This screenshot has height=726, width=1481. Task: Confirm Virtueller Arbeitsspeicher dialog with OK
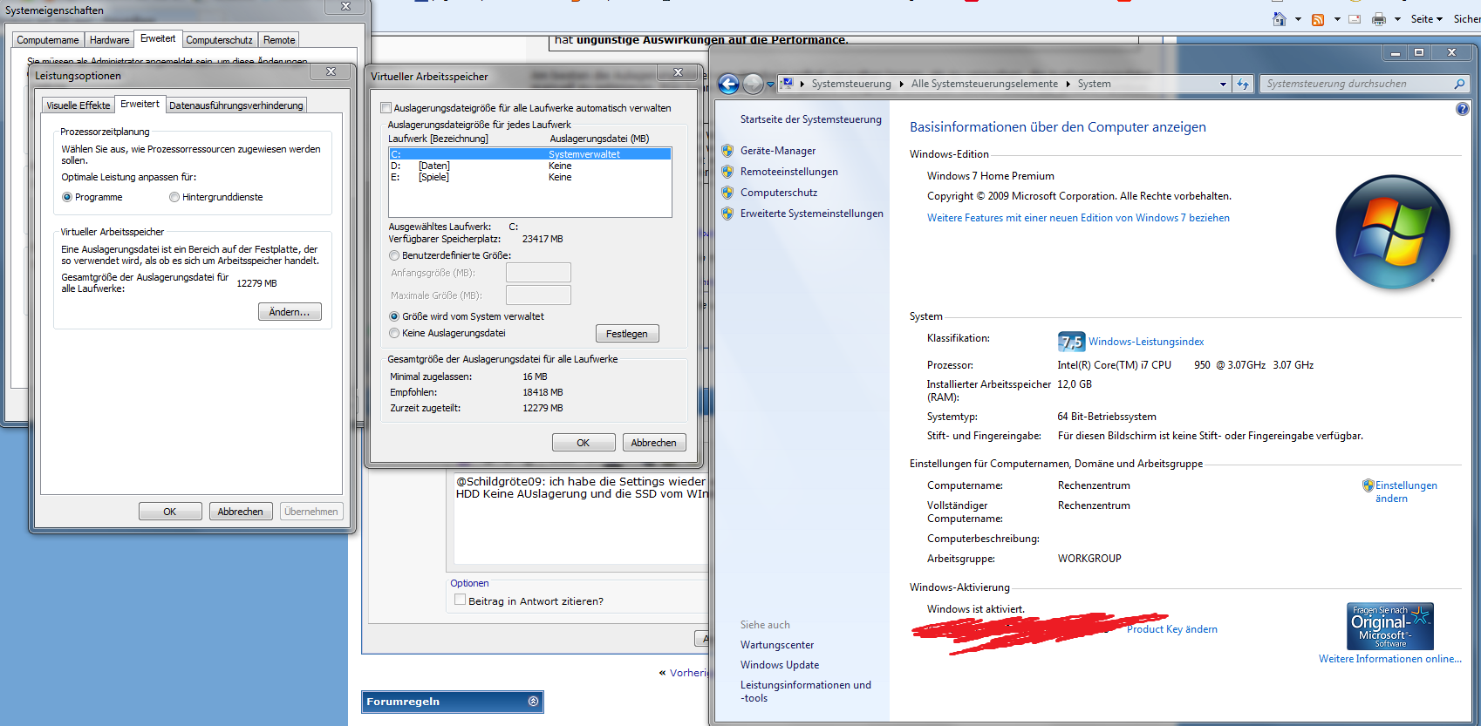584,443
